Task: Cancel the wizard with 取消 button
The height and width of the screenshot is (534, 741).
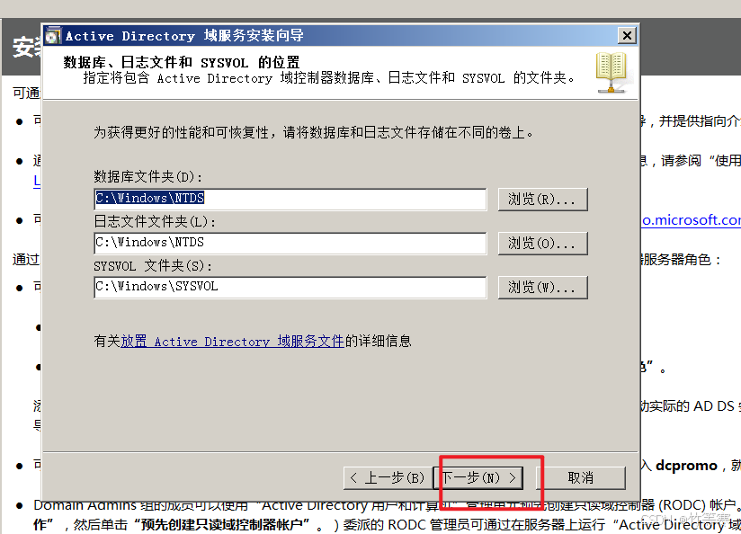Action: [x=581, y=477]
